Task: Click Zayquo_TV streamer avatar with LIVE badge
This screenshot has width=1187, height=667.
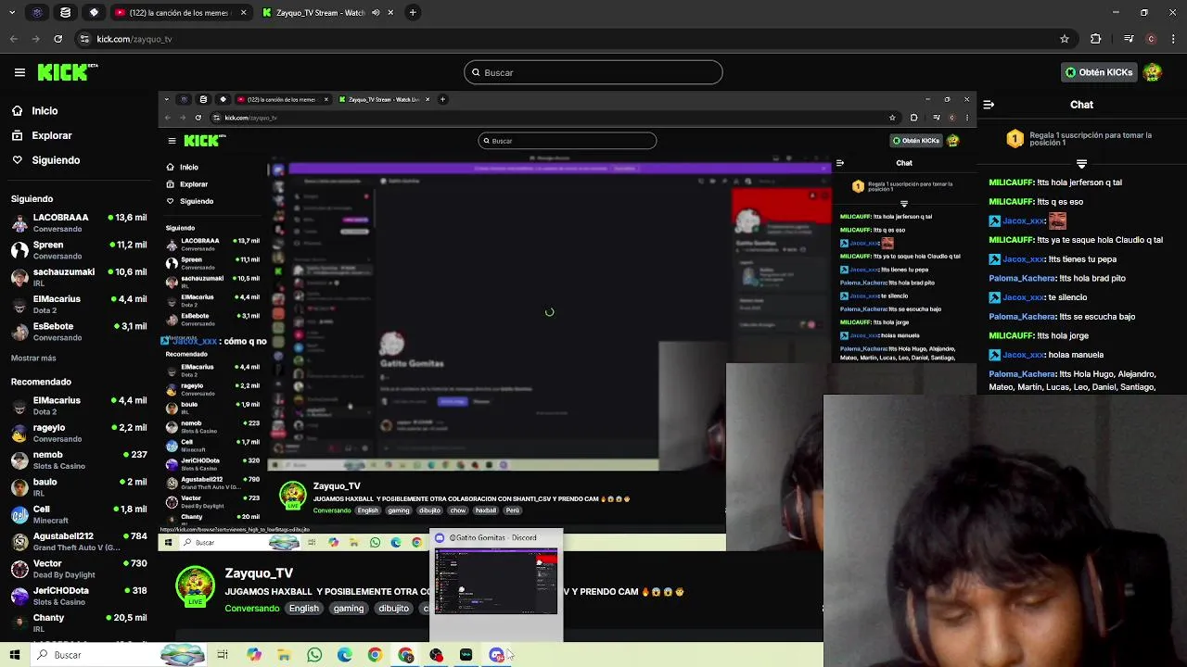Action: tap(195, 587)
